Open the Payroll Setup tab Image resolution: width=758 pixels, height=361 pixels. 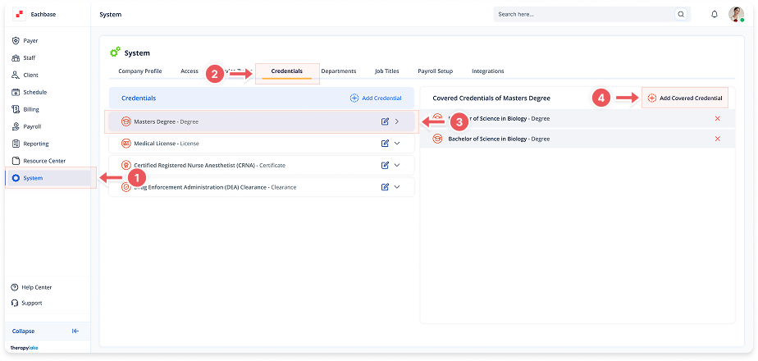tap(435, 71)
